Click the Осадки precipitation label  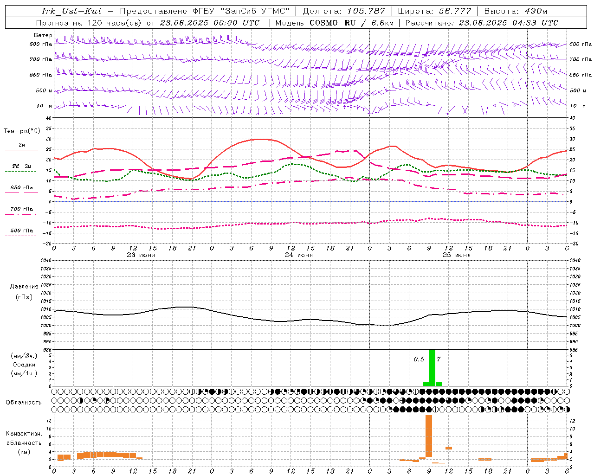pos(24,365)
